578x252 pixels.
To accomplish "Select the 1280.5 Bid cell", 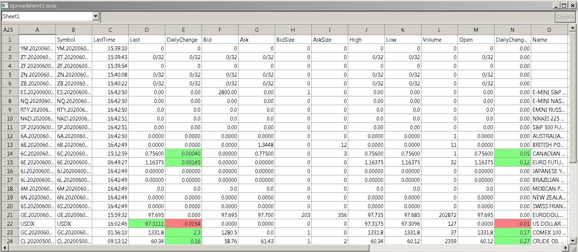I will pos(220,232).
